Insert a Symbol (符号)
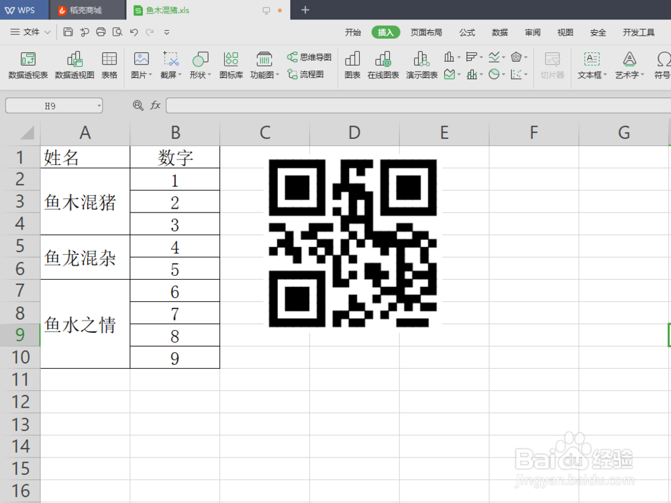 (x=662, y=65)
